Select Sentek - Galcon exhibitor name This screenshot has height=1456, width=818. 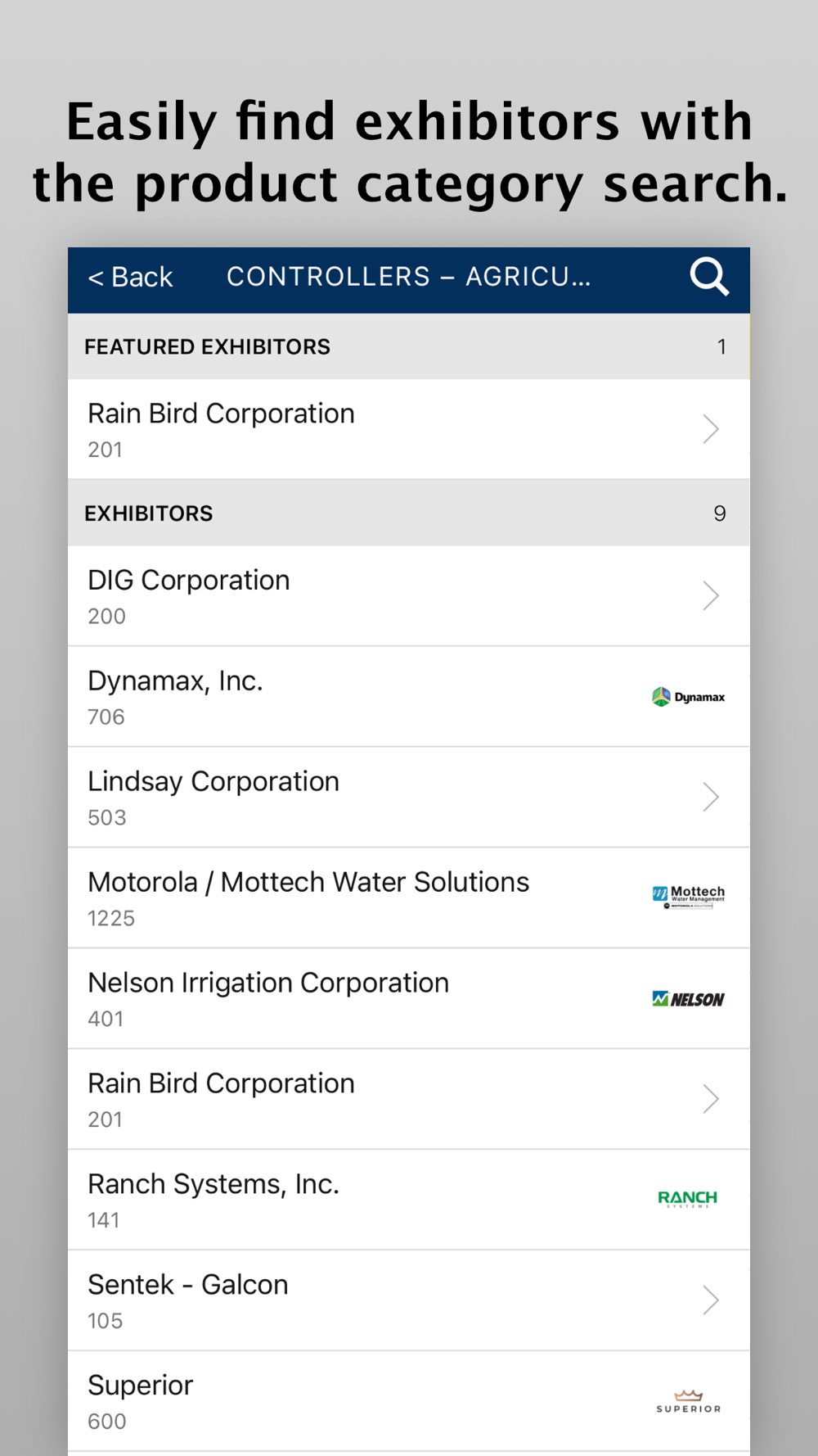(x=188, y=1286)
